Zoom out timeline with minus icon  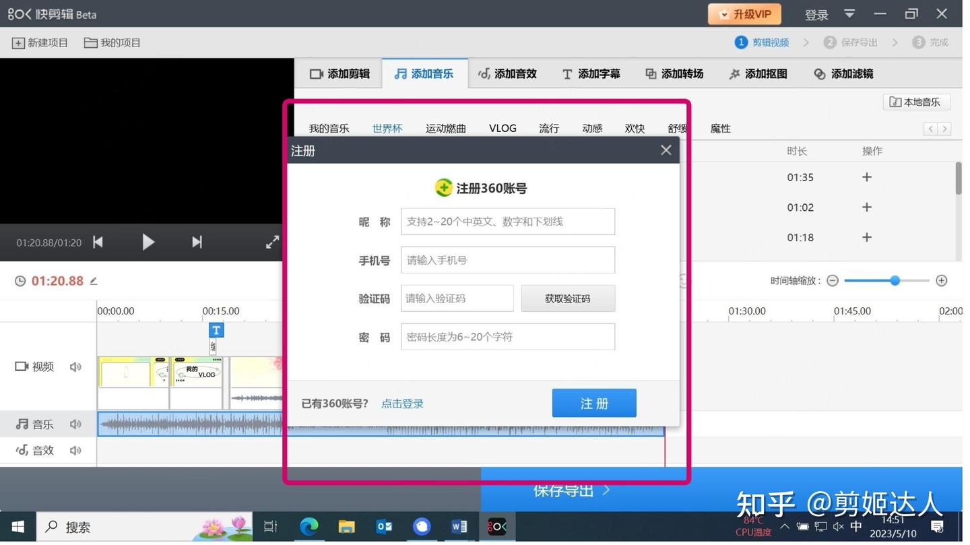pyautogui.click(x=833, y=281)
